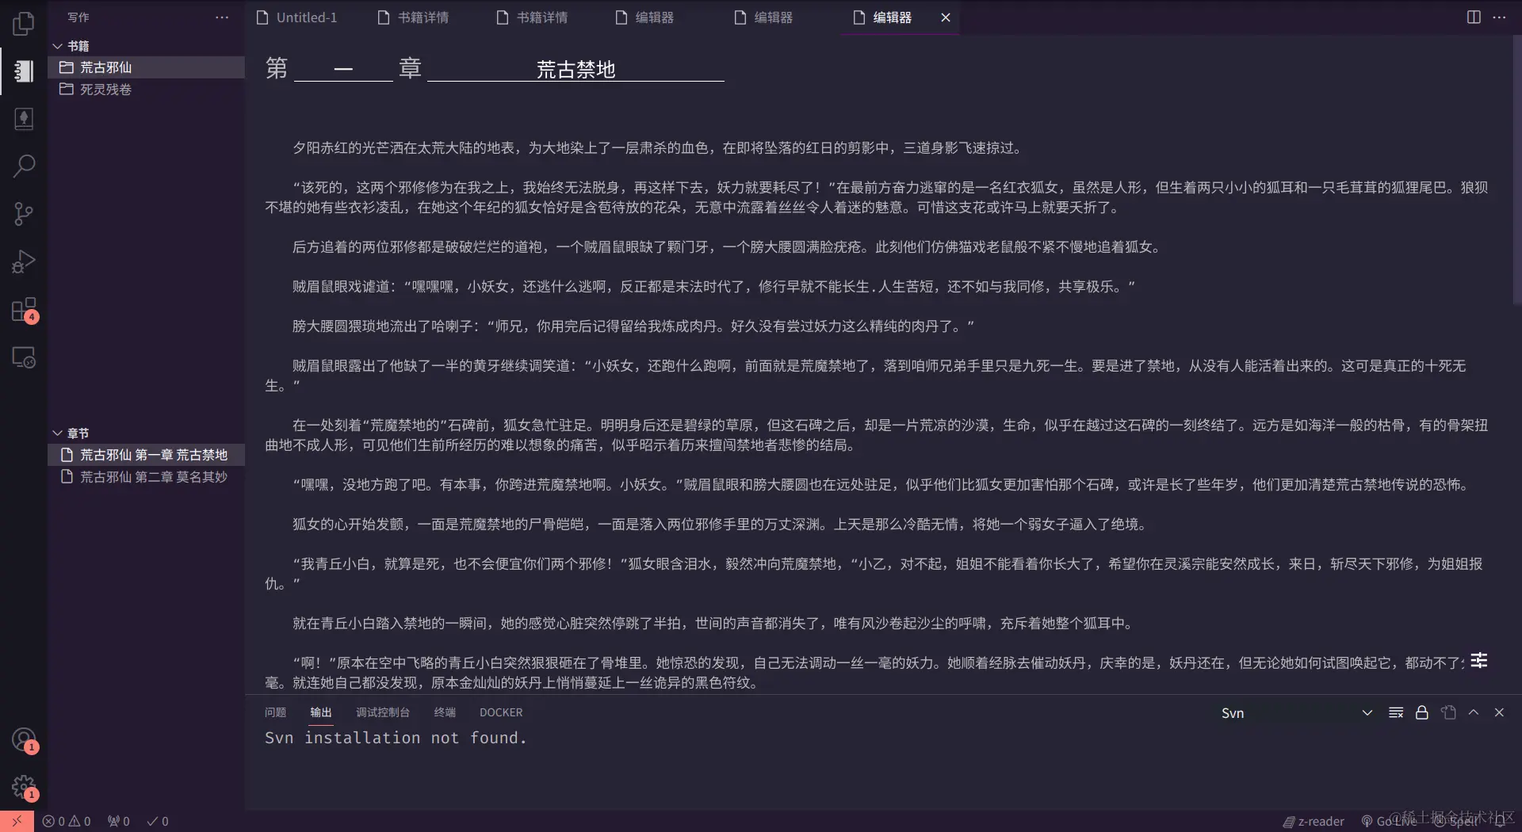Open the Source Control view
Image resolution: width=1522 pixels, height=832 pixels.
pos(24,214)
